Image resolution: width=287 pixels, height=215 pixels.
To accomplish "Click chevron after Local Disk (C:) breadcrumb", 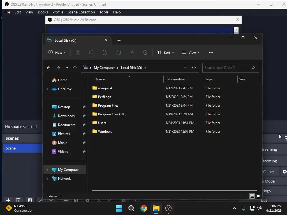I will pos(145,68).
